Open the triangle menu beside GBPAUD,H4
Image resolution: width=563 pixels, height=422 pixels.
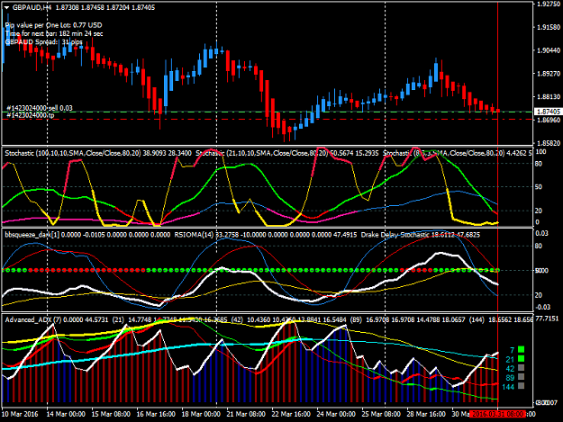(7, 7)
